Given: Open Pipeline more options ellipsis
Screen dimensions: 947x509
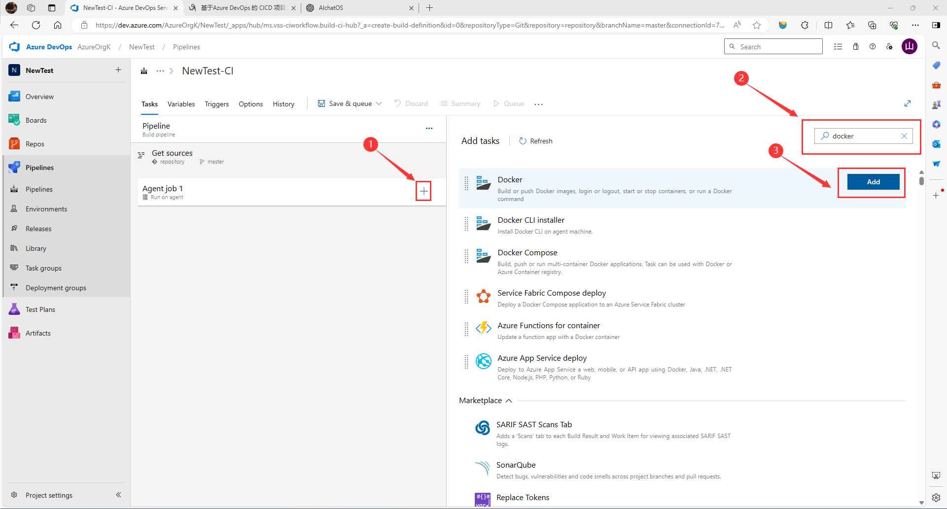Looking at the screenshot, I should click(x=429, y=129).
